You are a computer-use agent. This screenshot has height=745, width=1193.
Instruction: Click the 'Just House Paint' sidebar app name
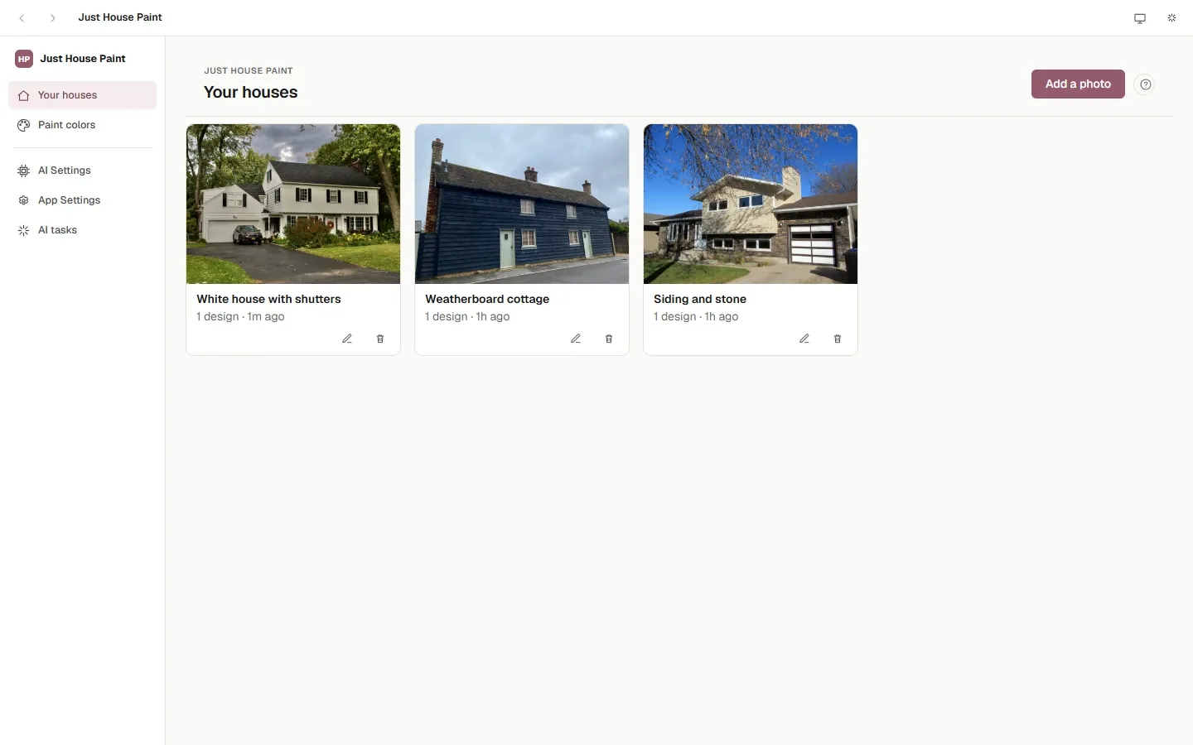tap(83, 59)
